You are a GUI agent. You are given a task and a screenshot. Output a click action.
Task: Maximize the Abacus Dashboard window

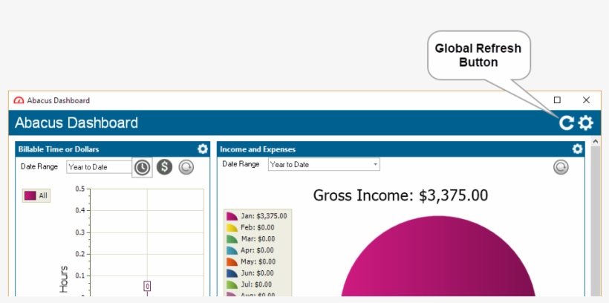557,100
